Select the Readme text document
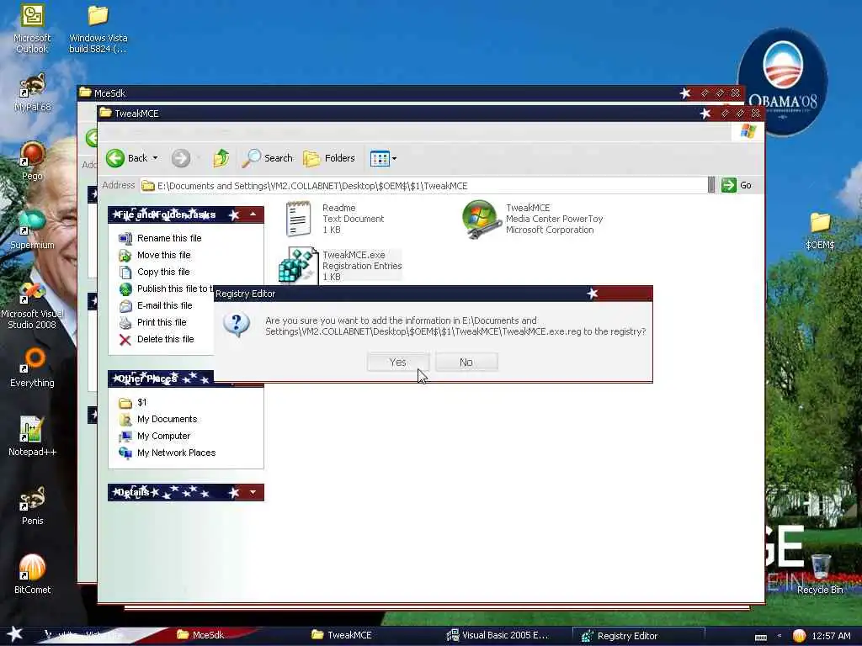The image size is (862, 646). coord(335,219)
